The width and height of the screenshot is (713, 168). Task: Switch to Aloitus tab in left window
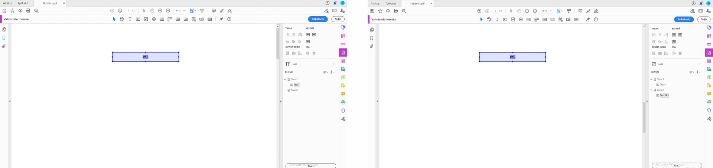(x=7, y=3)
